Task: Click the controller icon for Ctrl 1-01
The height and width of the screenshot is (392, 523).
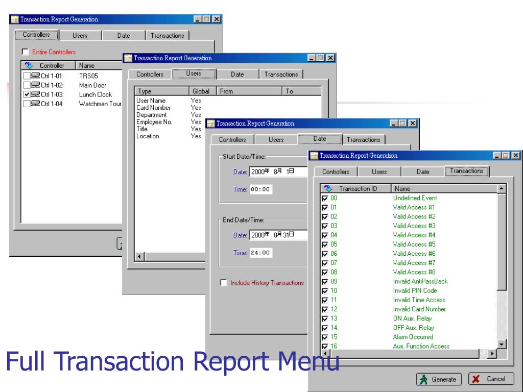Action: click(x=35, y=76)
